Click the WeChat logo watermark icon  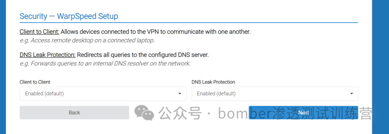click(x=144, y=113)
